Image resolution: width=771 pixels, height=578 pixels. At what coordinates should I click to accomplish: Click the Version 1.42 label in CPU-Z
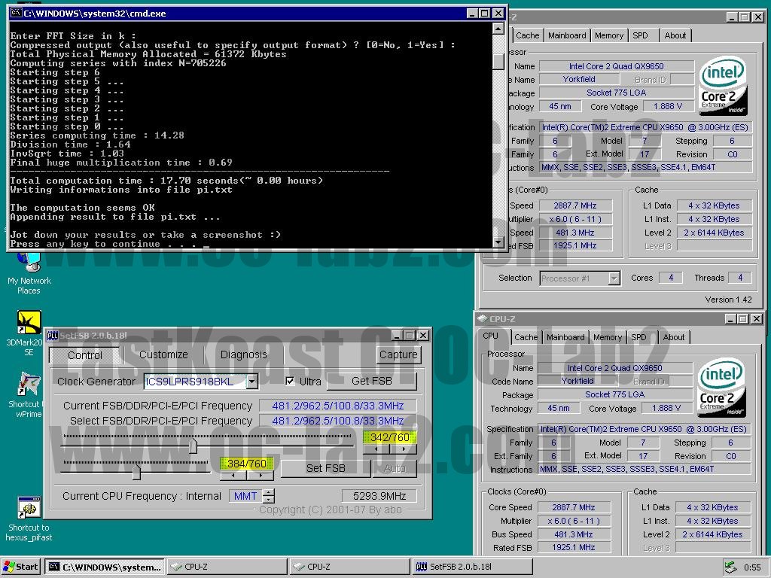click(x=728, y=300)
